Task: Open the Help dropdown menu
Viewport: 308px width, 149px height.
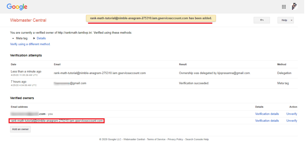Action: pyautogui.click(x=286, y=20)
